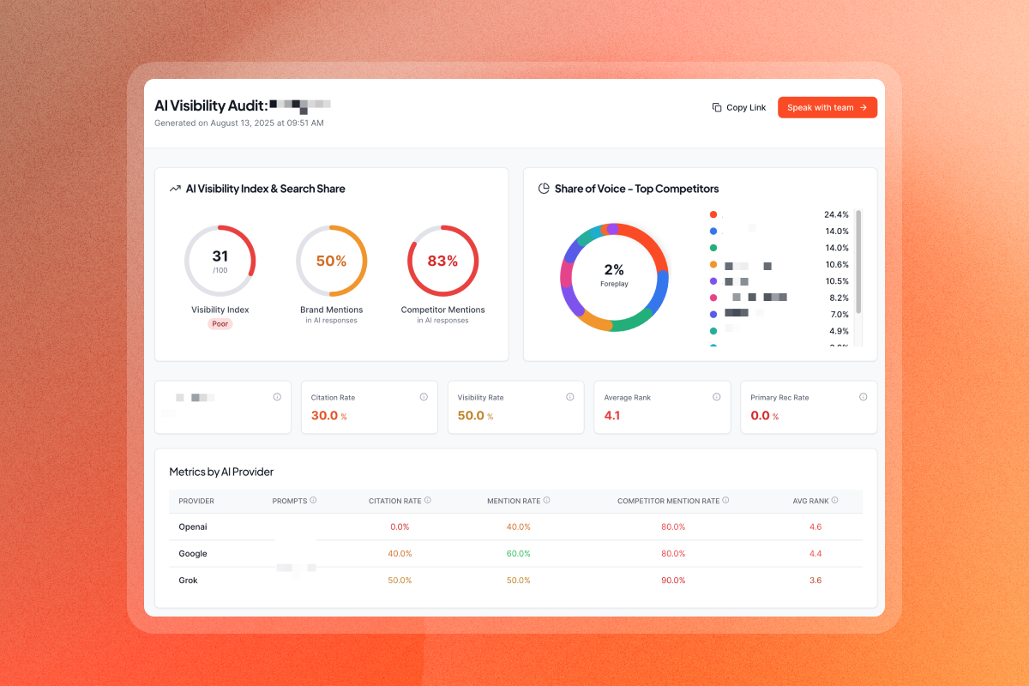Click info icon beside Citation Rate column header

click(x=428, y=500)
